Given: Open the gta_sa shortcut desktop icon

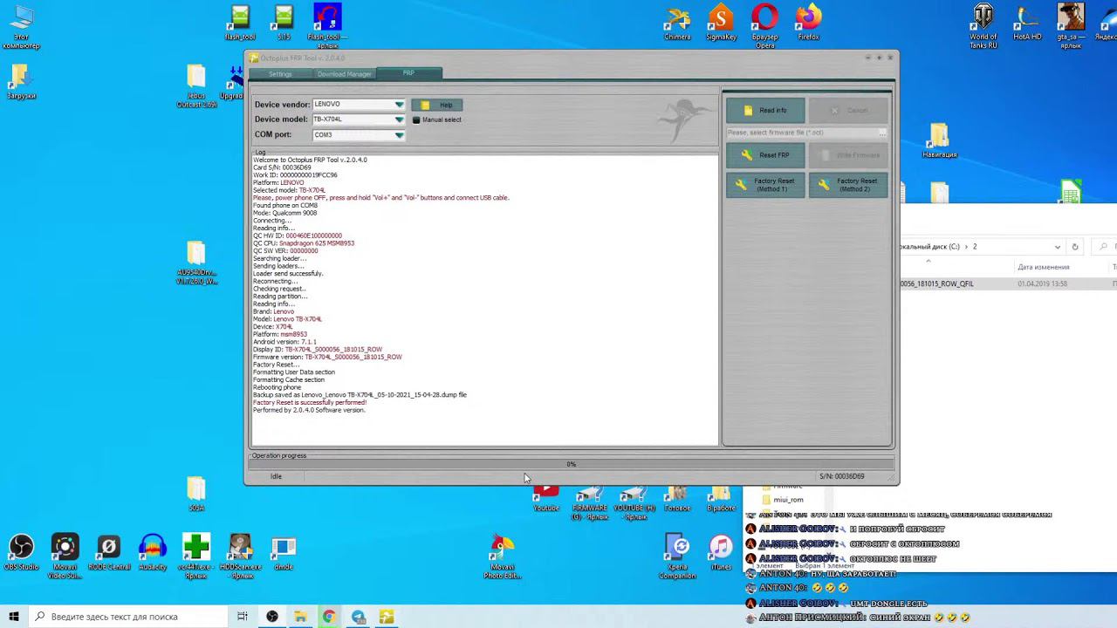Looking at the screenshot, I should (1071, 26).
